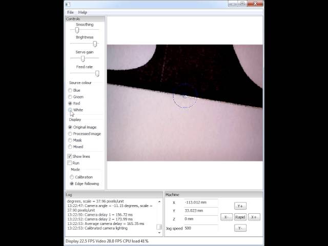
Task: Jog machine with X+ button
Action: point(254,217)
